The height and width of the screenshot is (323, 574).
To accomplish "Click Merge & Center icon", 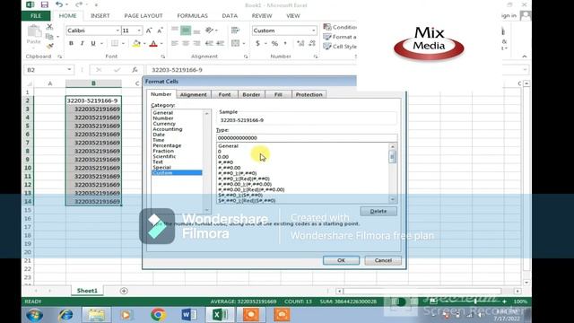I will pyautogui.click(x=235, y=44).
